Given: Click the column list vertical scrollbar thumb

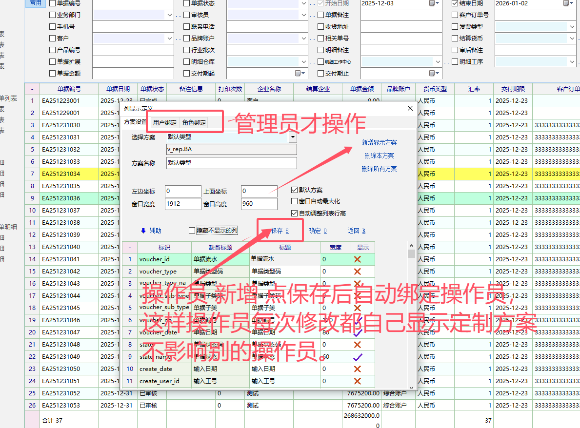Looking at the screenshot, I should coord(411,253).
